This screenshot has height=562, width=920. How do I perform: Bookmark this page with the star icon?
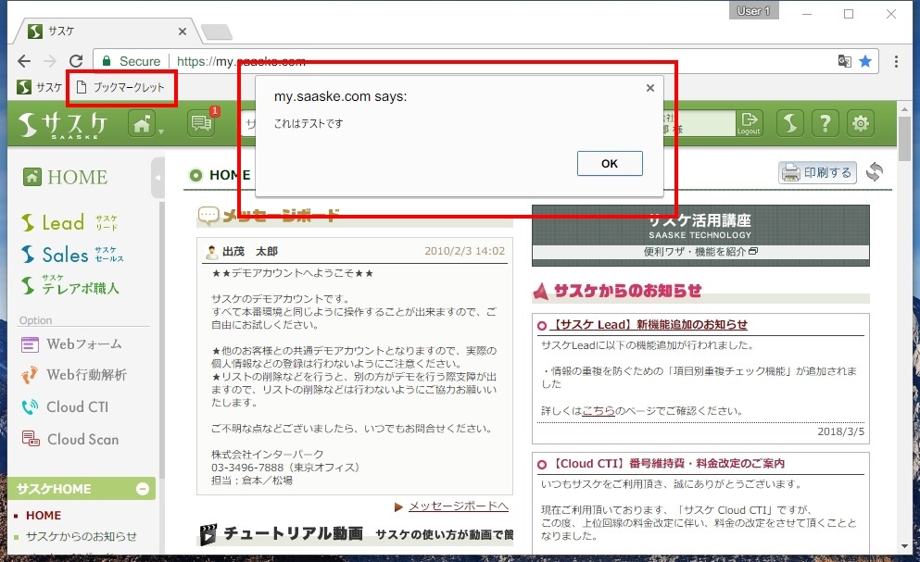click(865, 61)
